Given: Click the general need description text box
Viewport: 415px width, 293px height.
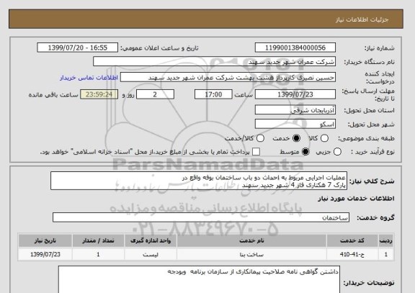Looking at the screenshot, I should tap(199, 181).
